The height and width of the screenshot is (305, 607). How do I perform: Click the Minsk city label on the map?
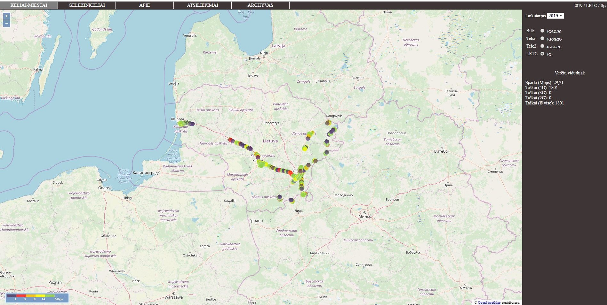pyautogui.click(x=364, y=216)
